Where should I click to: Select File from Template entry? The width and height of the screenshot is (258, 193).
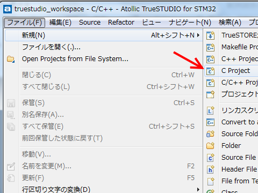231,181
